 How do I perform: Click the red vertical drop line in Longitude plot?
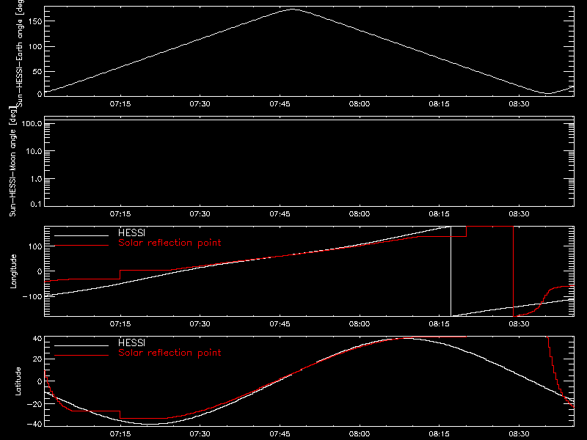(513, 271)
